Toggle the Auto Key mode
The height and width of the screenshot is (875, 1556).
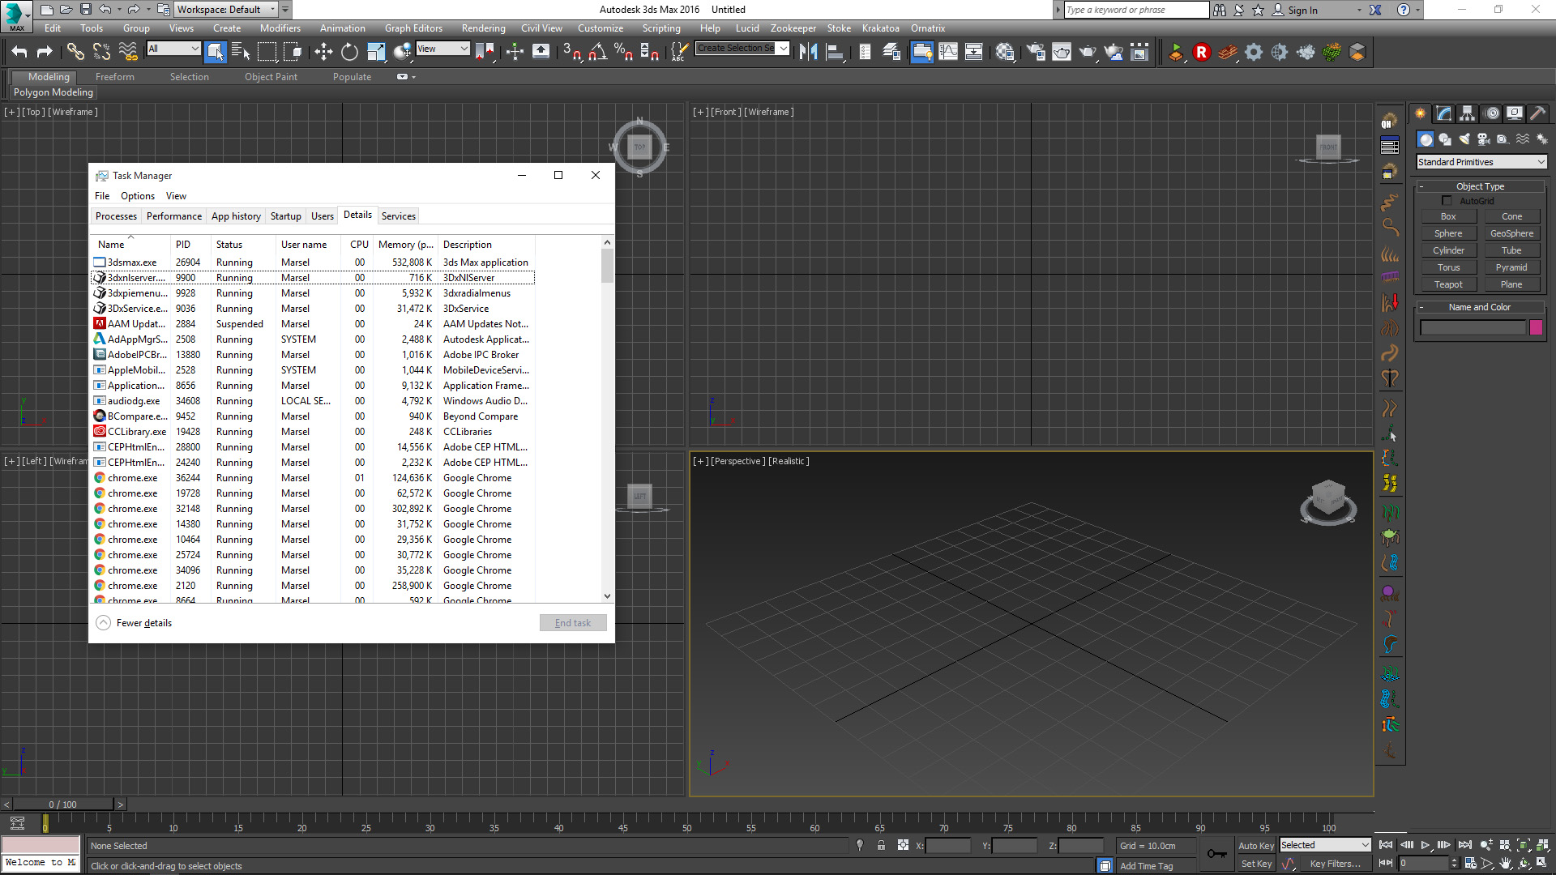click(x=1256, y=845)
